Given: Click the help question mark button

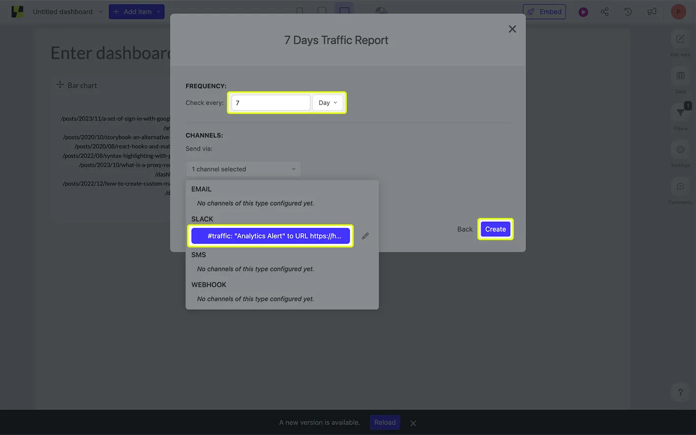Looking at the screenshot, I should coord(680,392).
